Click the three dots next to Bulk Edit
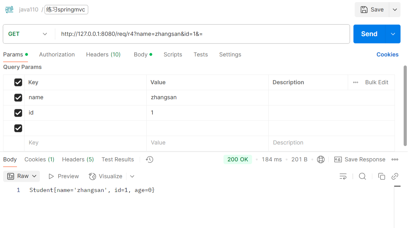This screenshot has height=228, width=409. [x=356, y=82]
